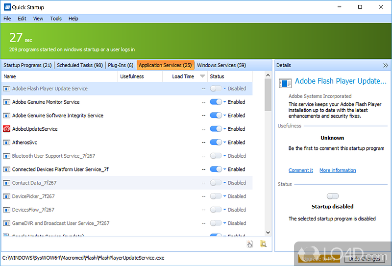Click the Adobe Genuine Monitor Service icon
Screen dimensions: 392x266
click(7, 102)
